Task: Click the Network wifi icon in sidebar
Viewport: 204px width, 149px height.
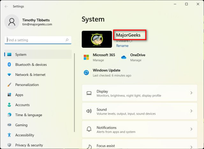Action: [9, 74]
